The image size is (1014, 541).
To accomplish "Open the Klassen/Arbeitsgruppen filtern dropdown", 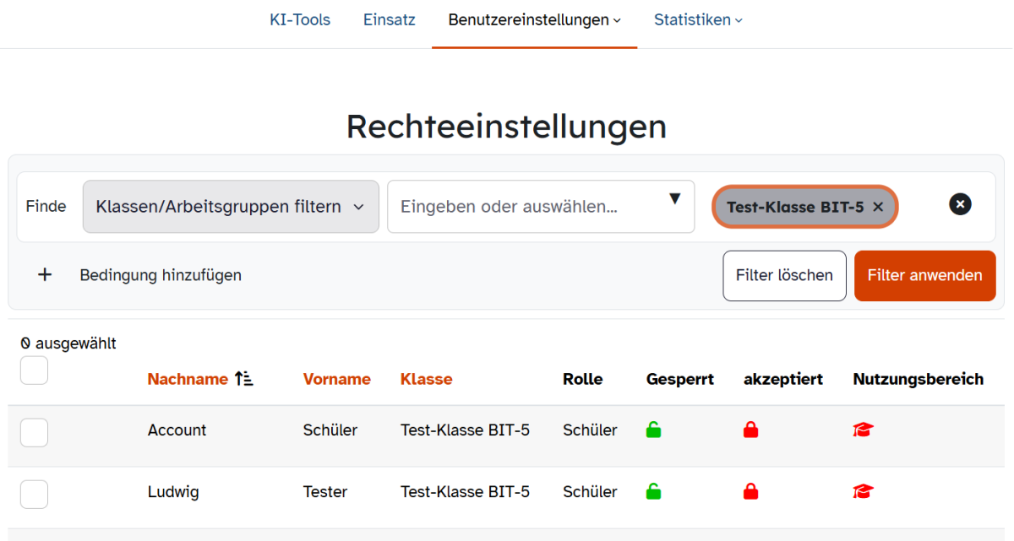I will pyautogui.click(x=231, y=207).
